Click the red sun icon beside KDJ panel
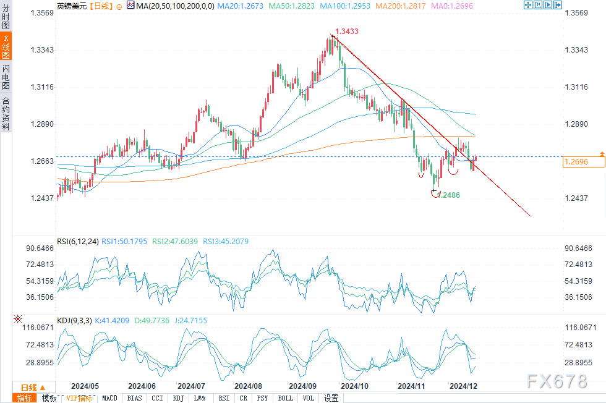 (x=18, y=319)
